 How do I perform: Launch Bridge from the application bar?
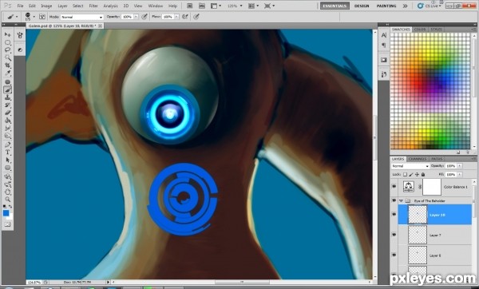[x=189, y=6]
